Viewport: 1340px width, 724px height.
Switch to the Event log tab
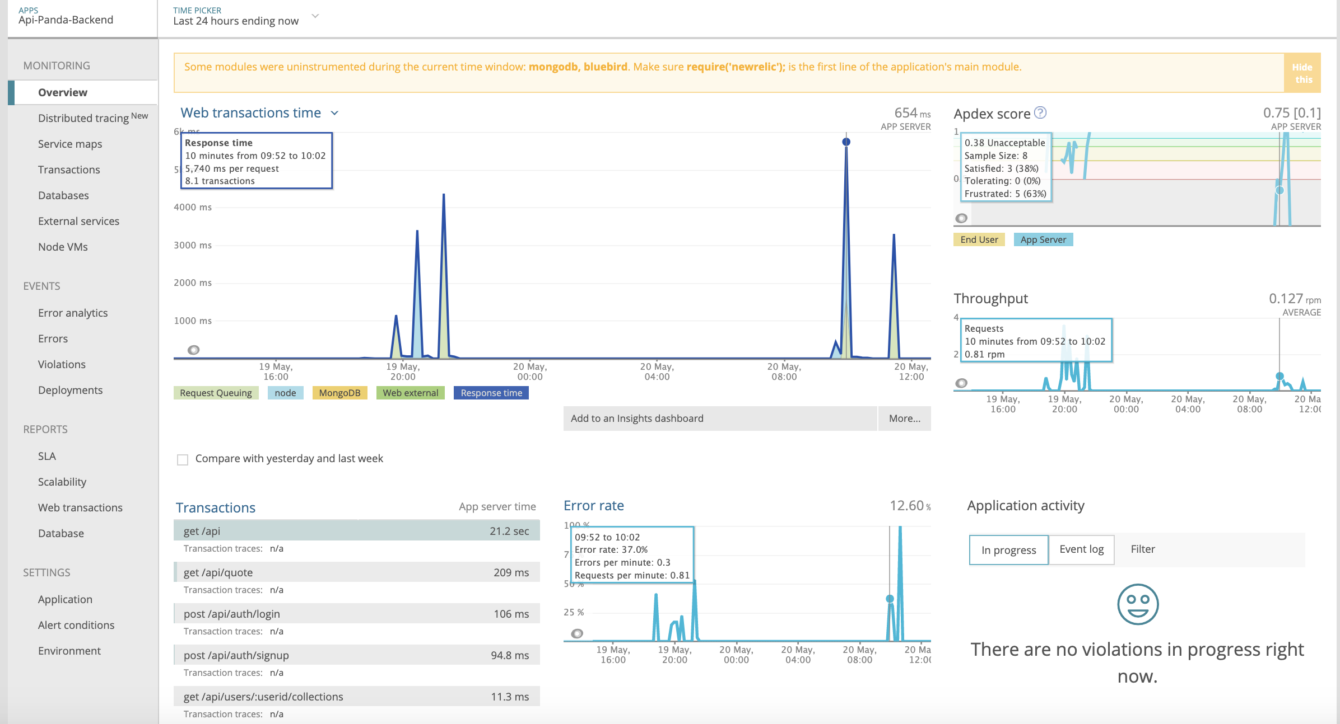1081,549
